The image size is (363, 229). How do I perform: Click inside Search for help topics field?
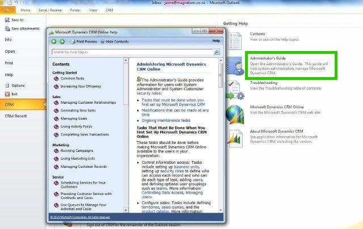[130, 52]
